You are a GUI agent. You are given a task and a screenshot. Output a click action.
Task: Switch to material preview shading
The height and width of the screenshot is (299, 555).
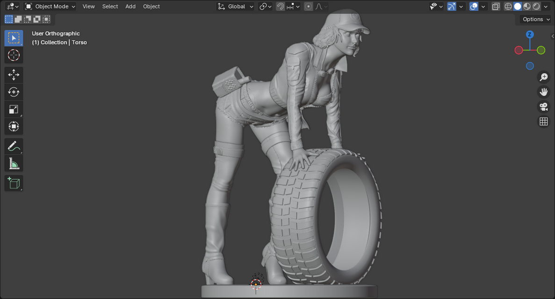pyautogui.click(x=527, y=7)
